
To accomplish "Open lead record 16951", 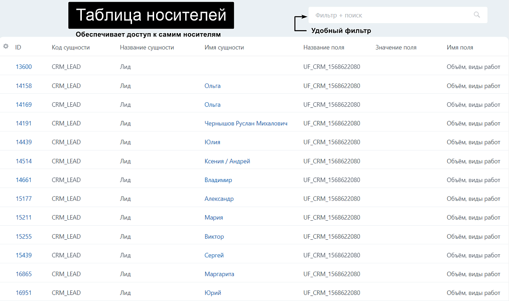I will (x=21, y=292).
